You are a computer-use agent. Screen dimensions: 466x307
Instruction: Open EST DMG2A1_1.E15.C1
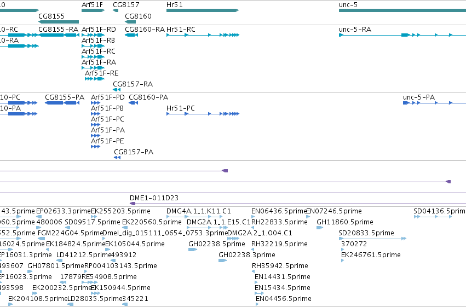pyautogui.click(x=218, y=222)
